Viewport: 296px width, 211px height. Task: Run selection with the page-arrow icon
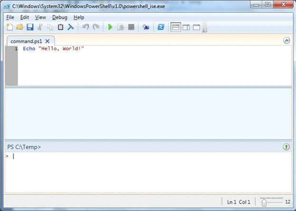tap(120, 27)
